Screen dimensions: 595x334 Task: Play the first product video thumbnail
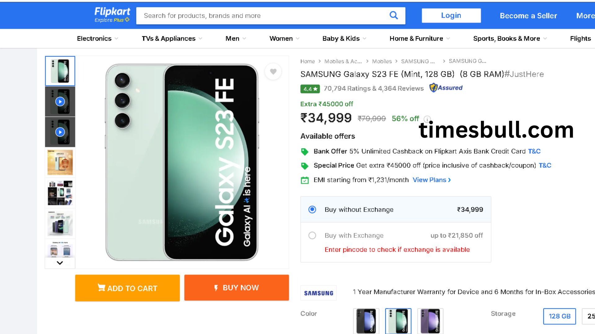click(x=60, y=101)
